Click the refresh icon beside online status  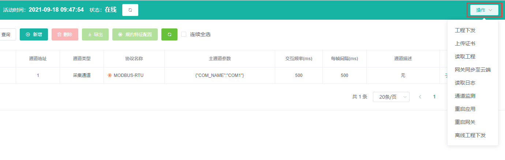[130, 10]
